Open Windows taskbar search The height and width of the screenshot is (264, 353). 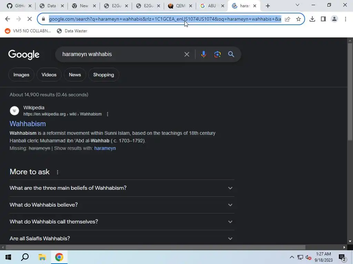25,257
